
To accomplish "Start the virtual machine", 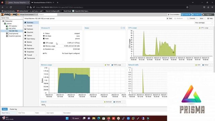I will 169,18.
